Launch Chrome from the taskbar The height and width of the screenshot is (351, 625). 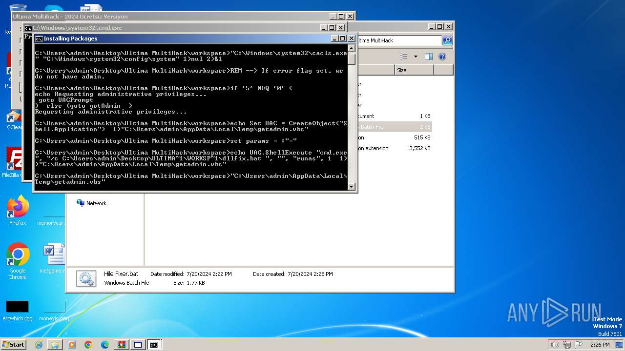coord(88,345)
